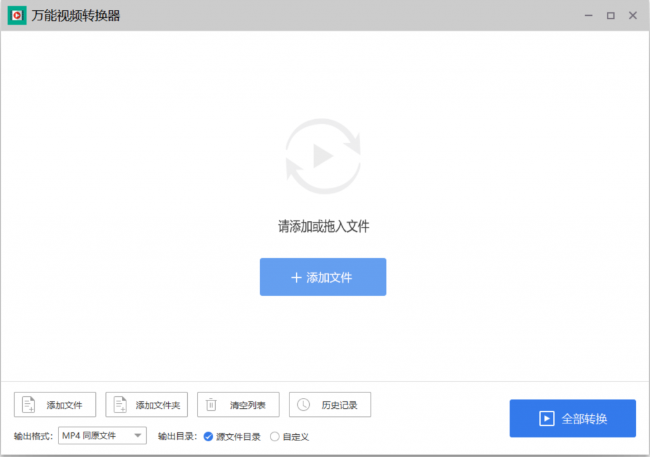Maximize the video converter window

(611, 16)
